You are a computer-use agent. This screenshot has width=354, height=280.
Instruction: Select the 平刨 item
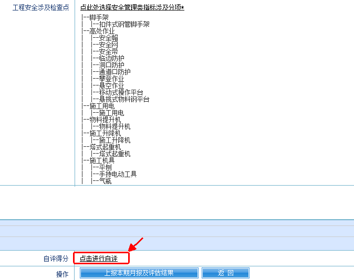(105, 167)
